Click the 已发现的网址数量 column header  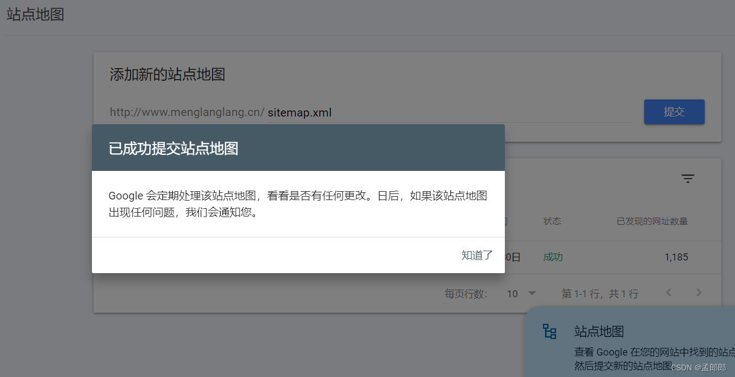click(652, 221)
